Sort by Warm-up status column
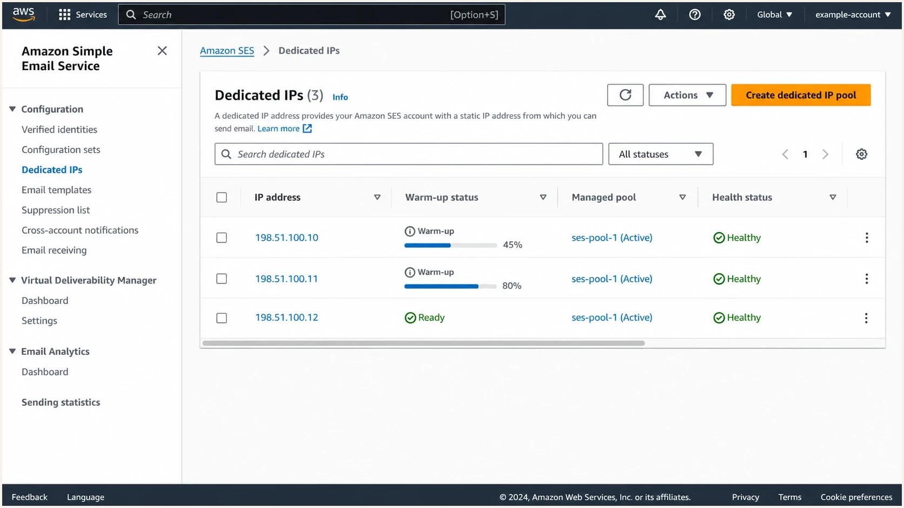904x508 pixels. [543, 198]
